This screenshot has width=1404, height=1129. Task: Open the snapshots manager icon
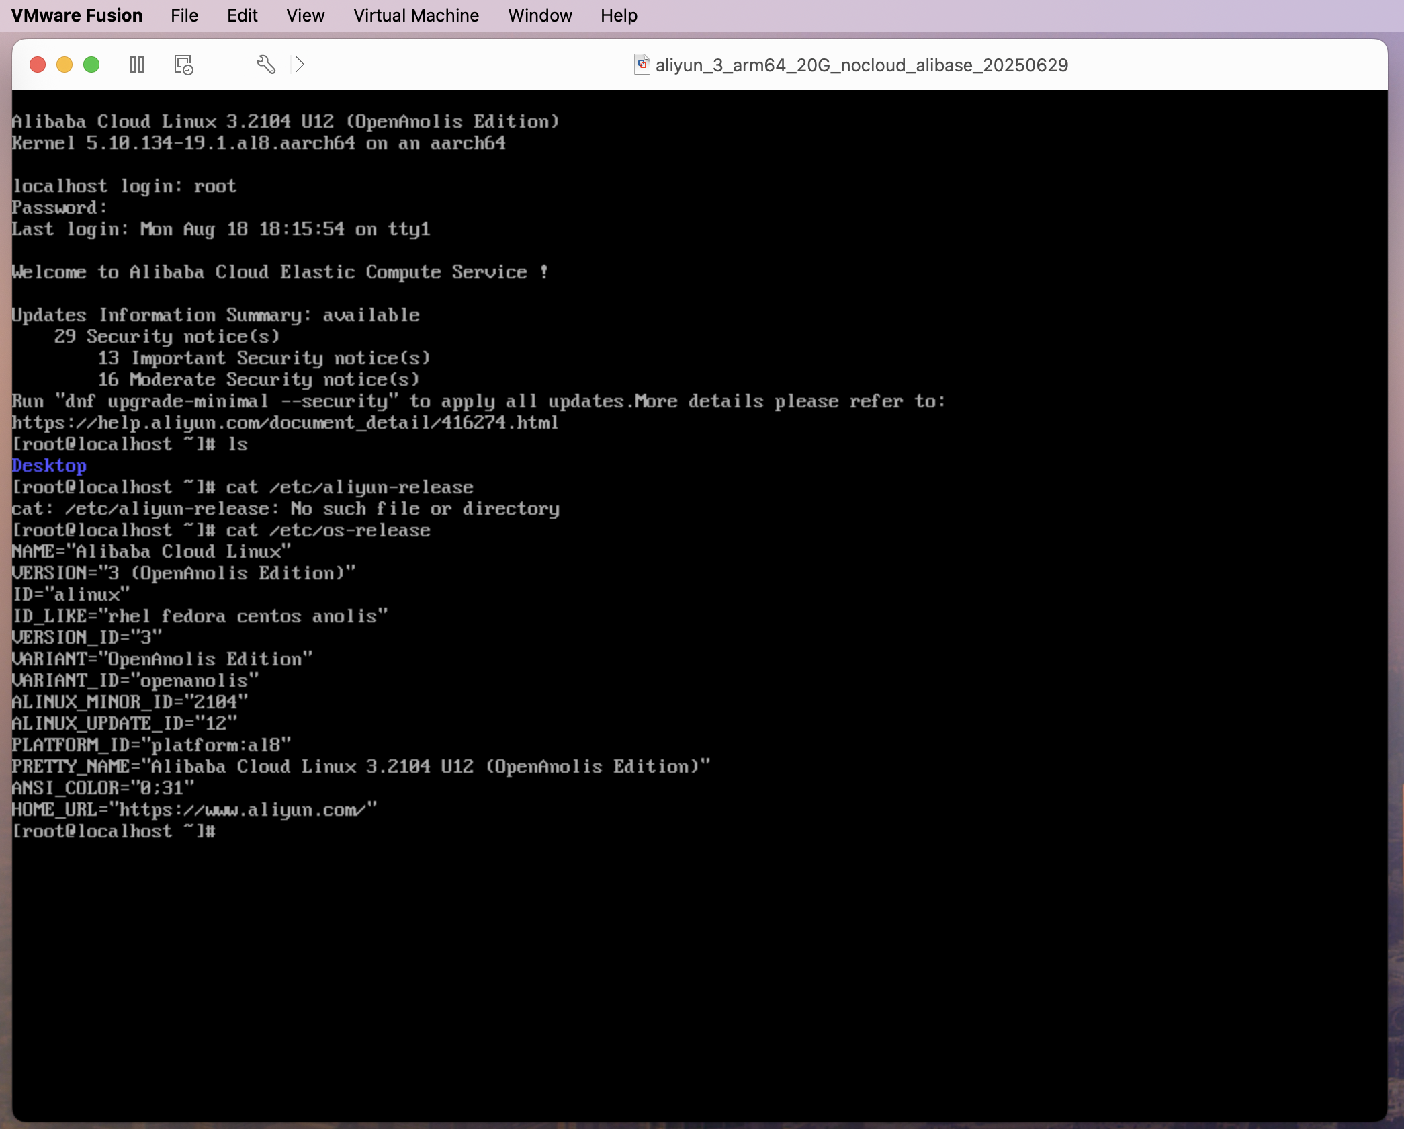[x=183, y=65]
